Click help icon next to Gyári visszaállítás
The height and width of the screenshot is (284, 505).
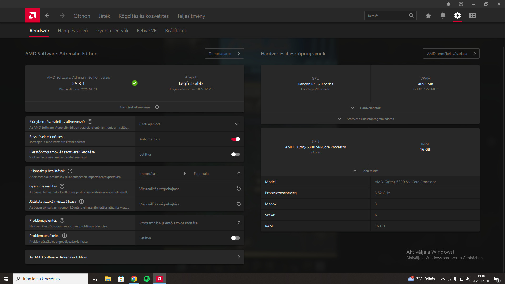tap(62, 186)
